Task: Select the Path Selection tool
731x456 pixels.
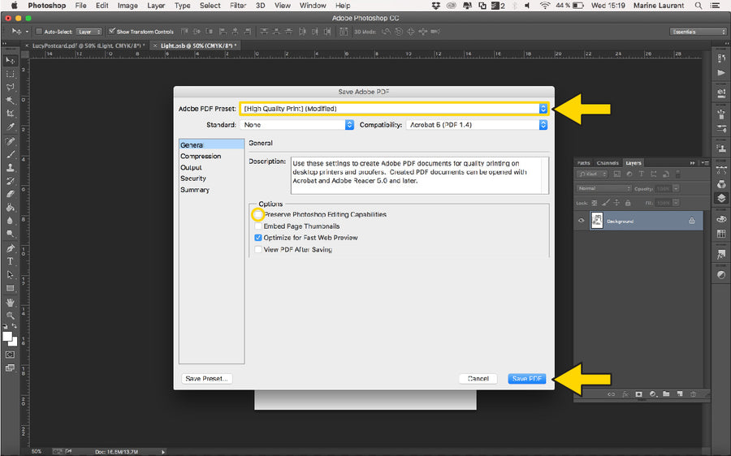Action: click(10, 274)
